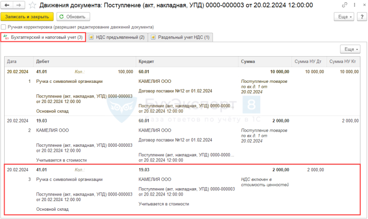Image resolution: width=368 pixels, height=219 pixels.
Task: Switch to Бухгалтерский и налоговый учет tab
Action: (x=43, y=37)
